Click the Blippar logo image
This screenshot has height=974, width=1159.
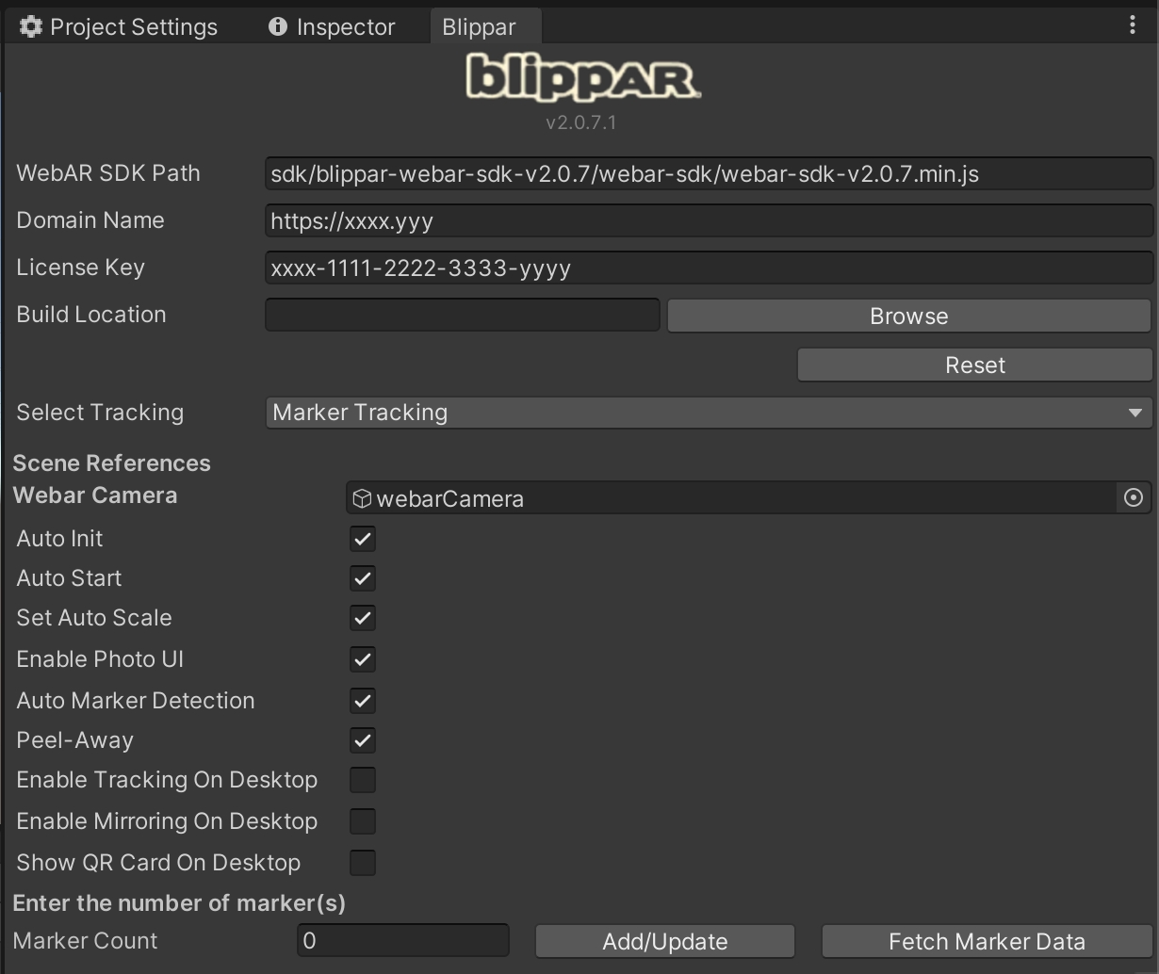pos(582,78)
